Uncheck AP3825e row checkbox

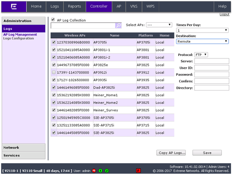click(x=54, y=65)
